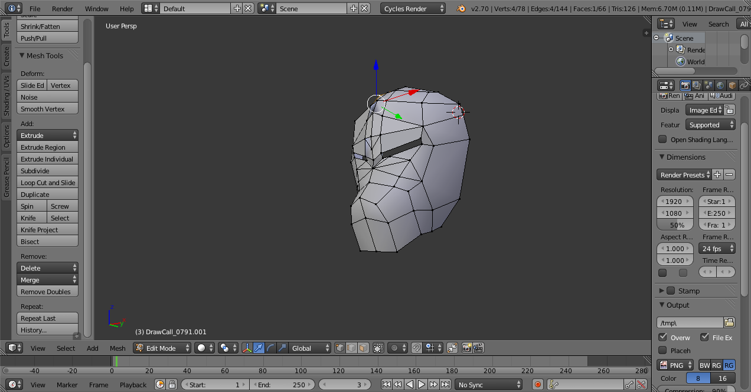Select the Translate manipulator arrow icon
751x392 pixels.
coord(259,348)
